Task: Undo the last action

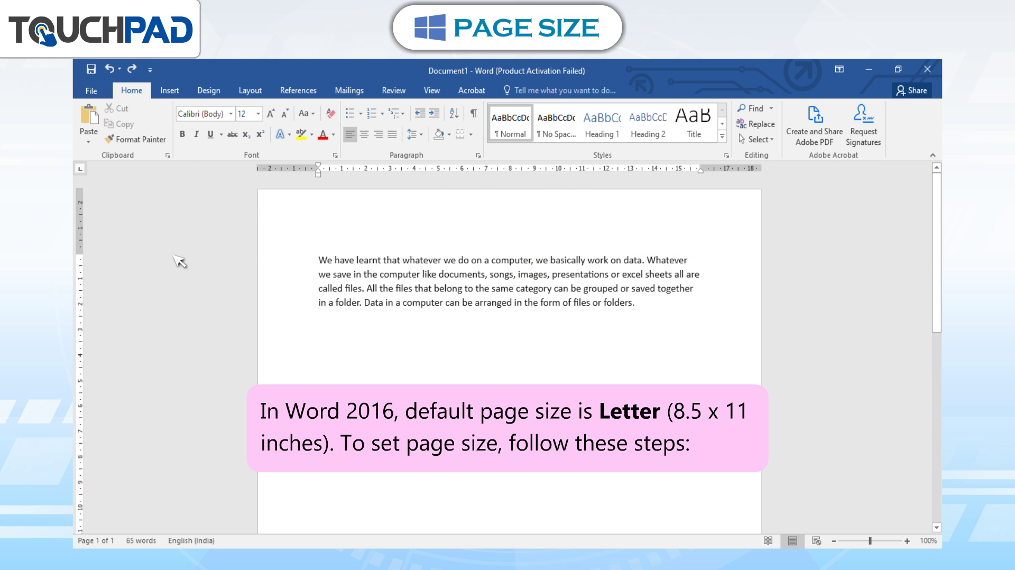Action: pyautogui.click(x=109, y=69)
